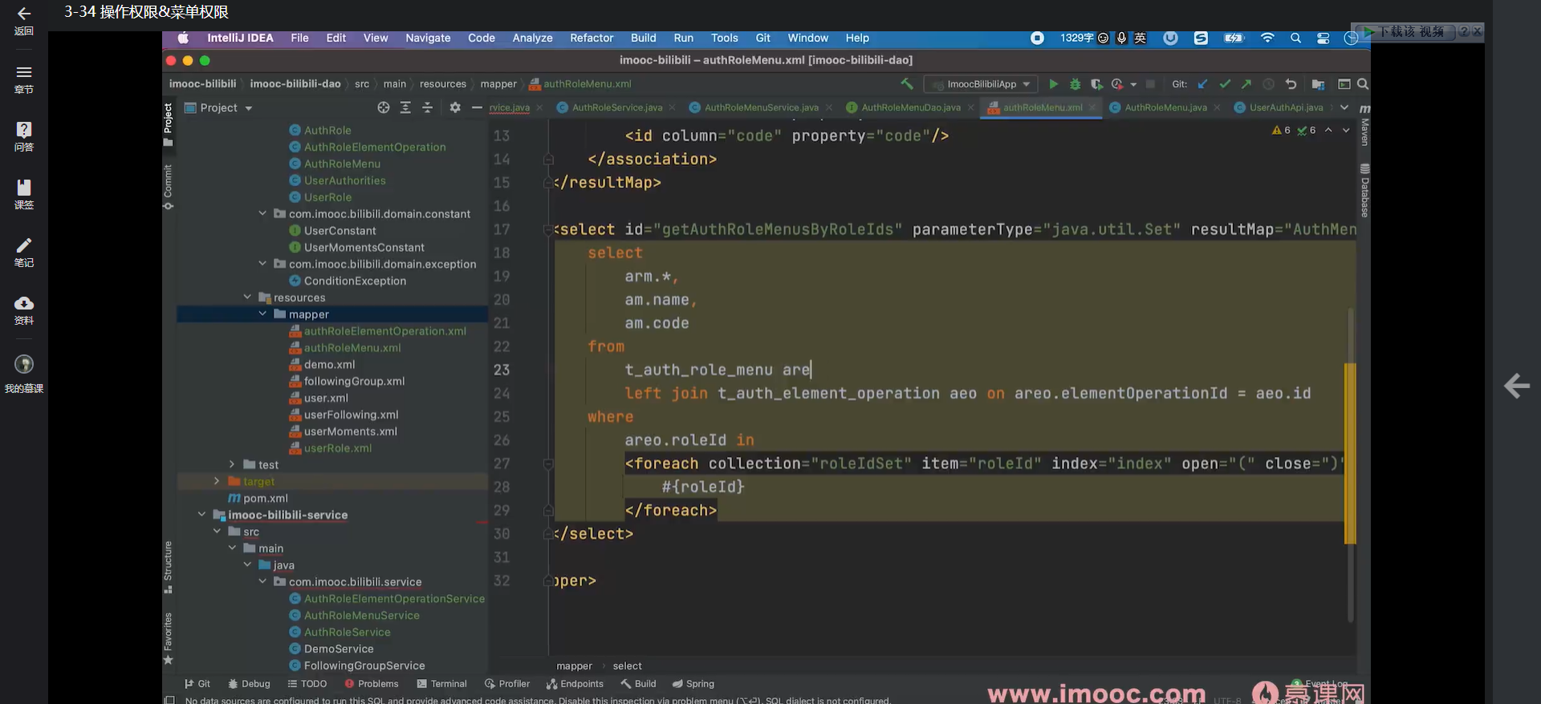Locate opened file with crosshair icon

(384, 107)
